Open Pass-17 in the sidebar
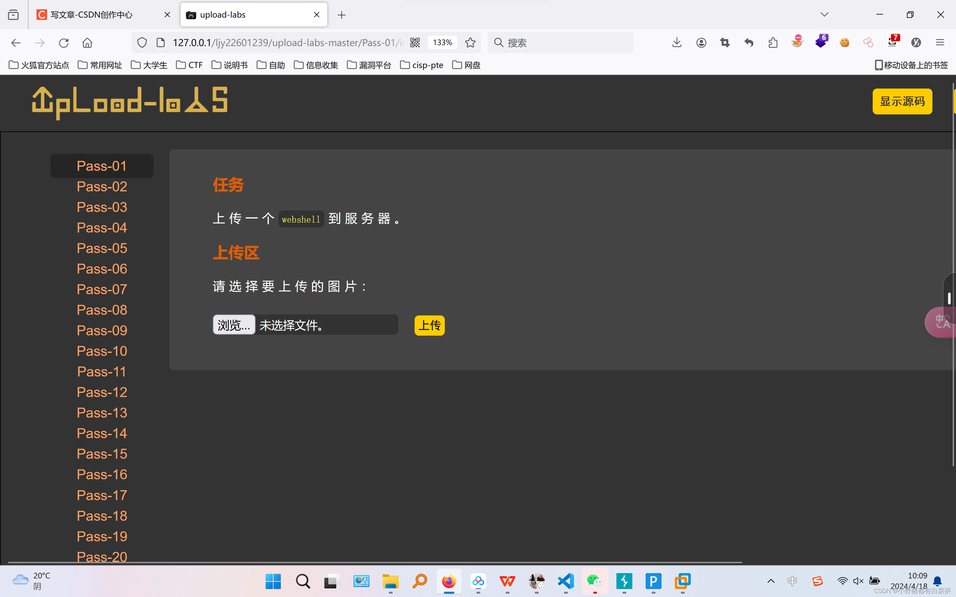Image resolution: width=956 pixels, height=597 pixels. tap(102, 495)
